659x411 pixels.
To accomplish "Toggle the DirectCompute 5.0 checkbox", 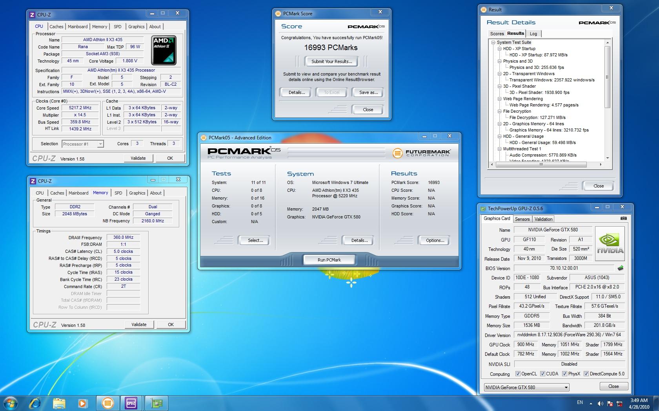I will (x=586, y=374).
